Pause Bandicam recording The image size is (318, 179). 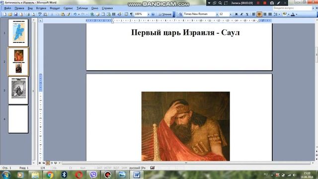coord(258,3)
